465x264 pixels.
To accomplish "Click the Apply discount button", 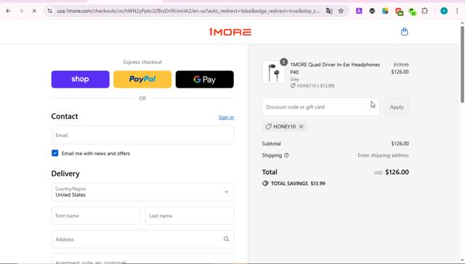I will [397, 107].
